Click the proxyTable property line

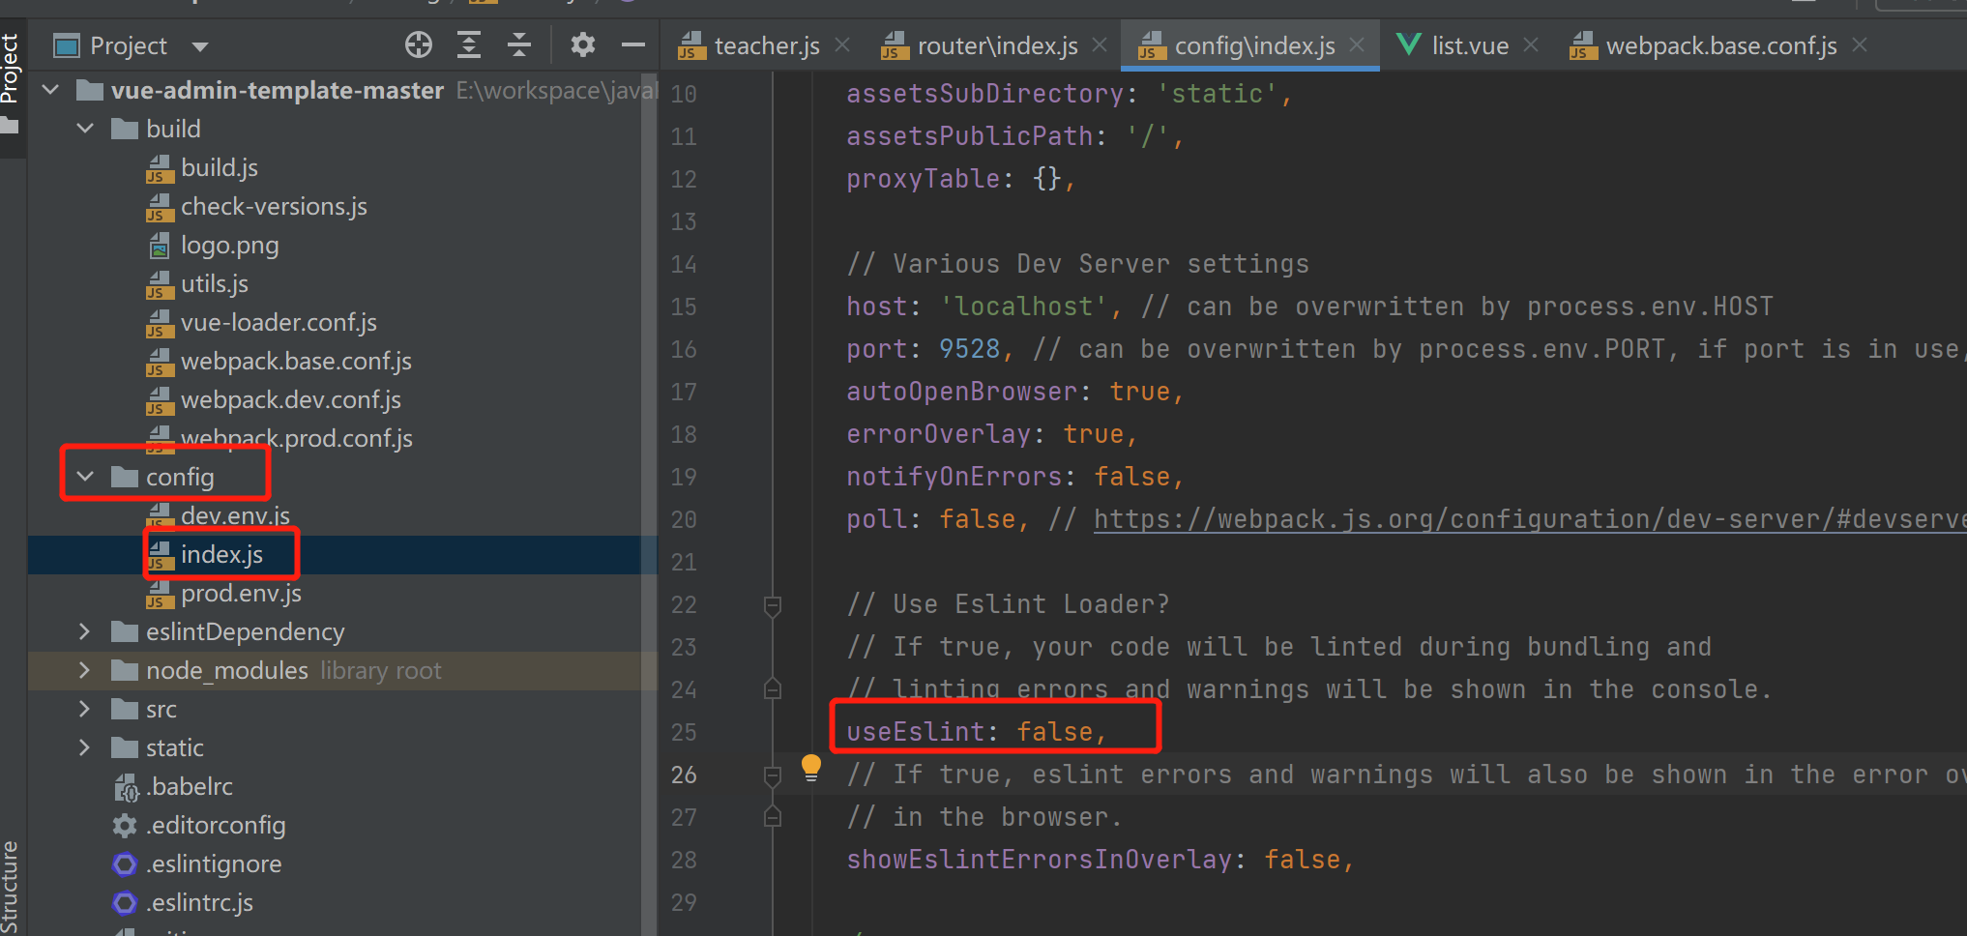click(959, 179)
